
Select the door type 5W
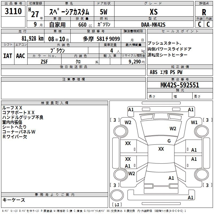pos(104,12)
